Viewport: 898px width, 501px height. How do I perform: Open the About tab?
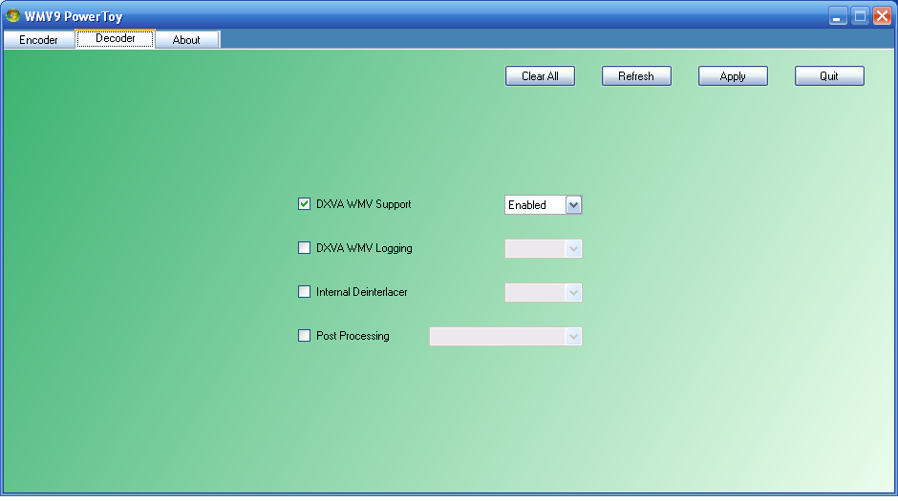coord(186,40)
